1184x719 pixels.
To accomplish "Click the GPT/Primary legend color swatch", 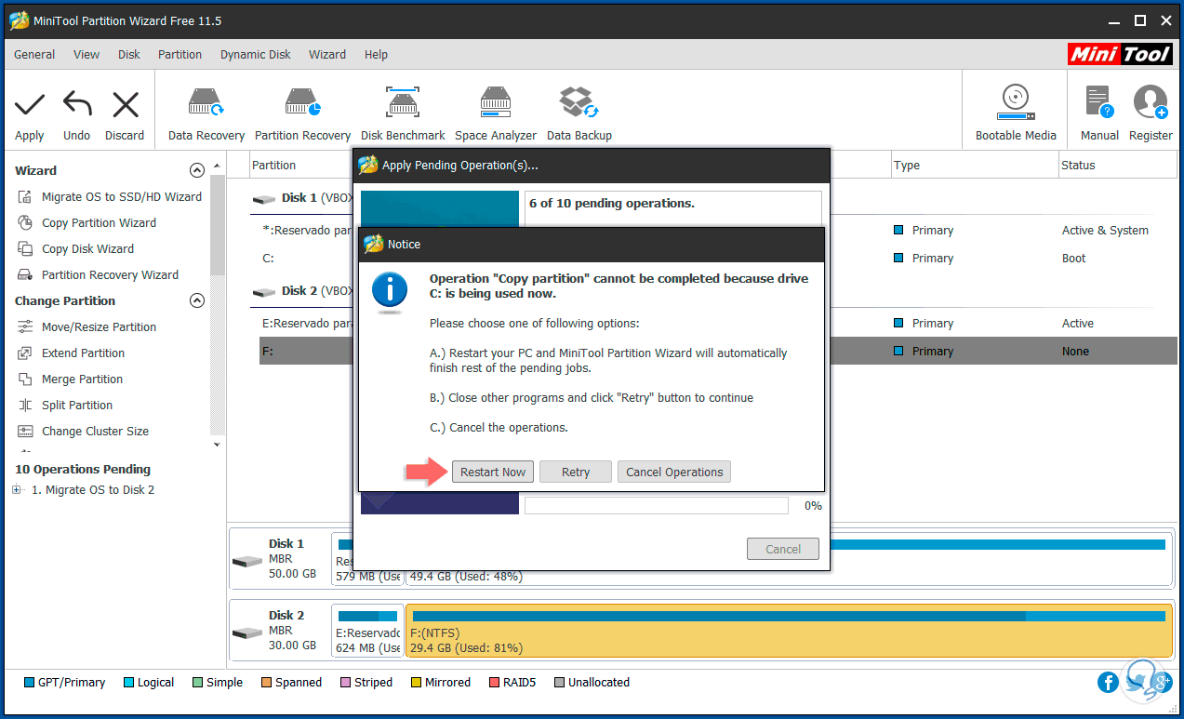I will [x=29, y=683].
